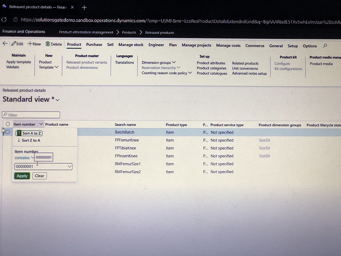Screen dimensions: 341x256
Task: Switch to the Sell tab
Action: click(x=110, y=44)
